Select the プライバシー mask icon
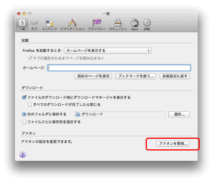Viewport: 213px width, 178px height. click(x=97, y=23)
